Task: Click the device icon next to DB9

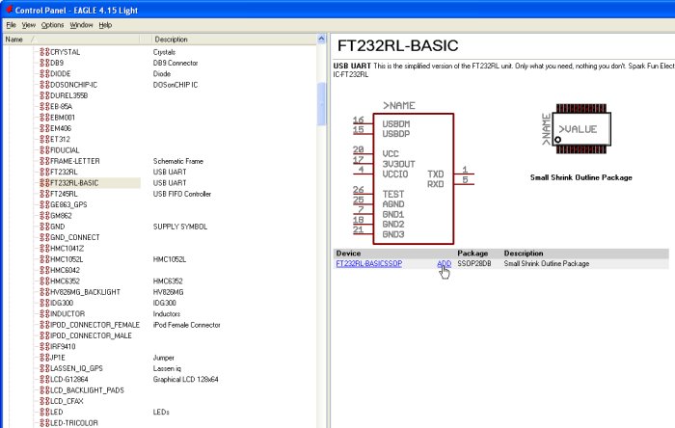Action: click(44, 63)
